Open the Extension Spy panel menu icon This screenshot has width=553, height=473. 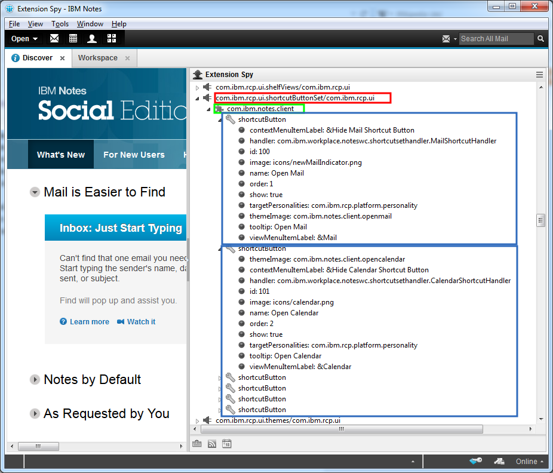[539, 75]
